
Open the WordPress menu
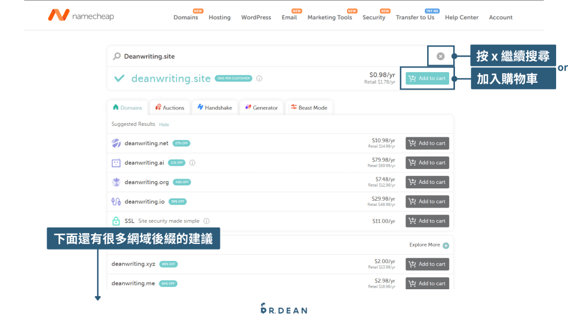[x=256, y=18]
